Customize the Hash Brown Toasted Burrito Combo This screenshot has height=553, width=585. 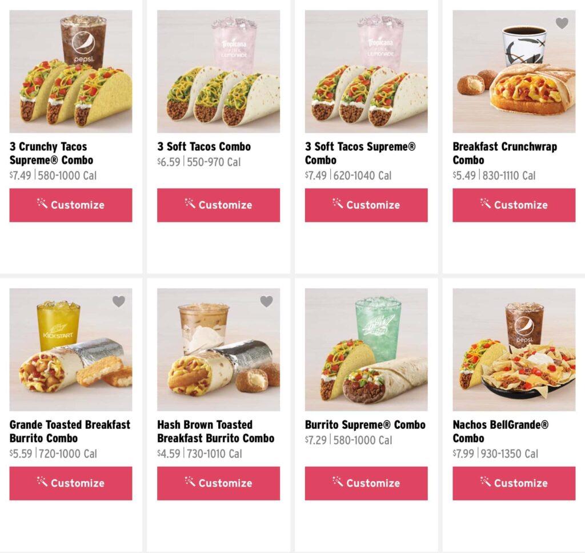[x=219, y=483]
